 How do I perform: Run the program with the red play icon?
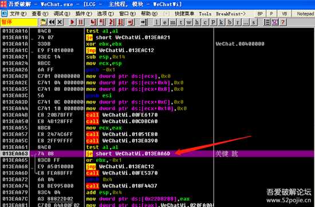72,22
